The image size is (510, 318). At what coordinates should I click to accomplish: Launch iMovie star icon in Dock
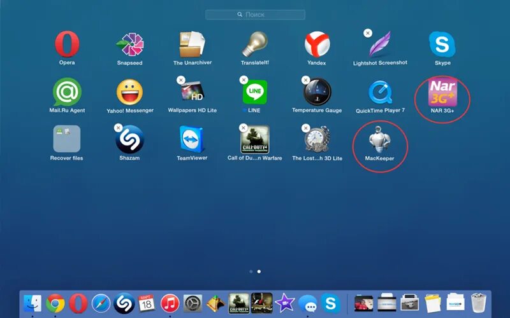(x=284, y=303)
